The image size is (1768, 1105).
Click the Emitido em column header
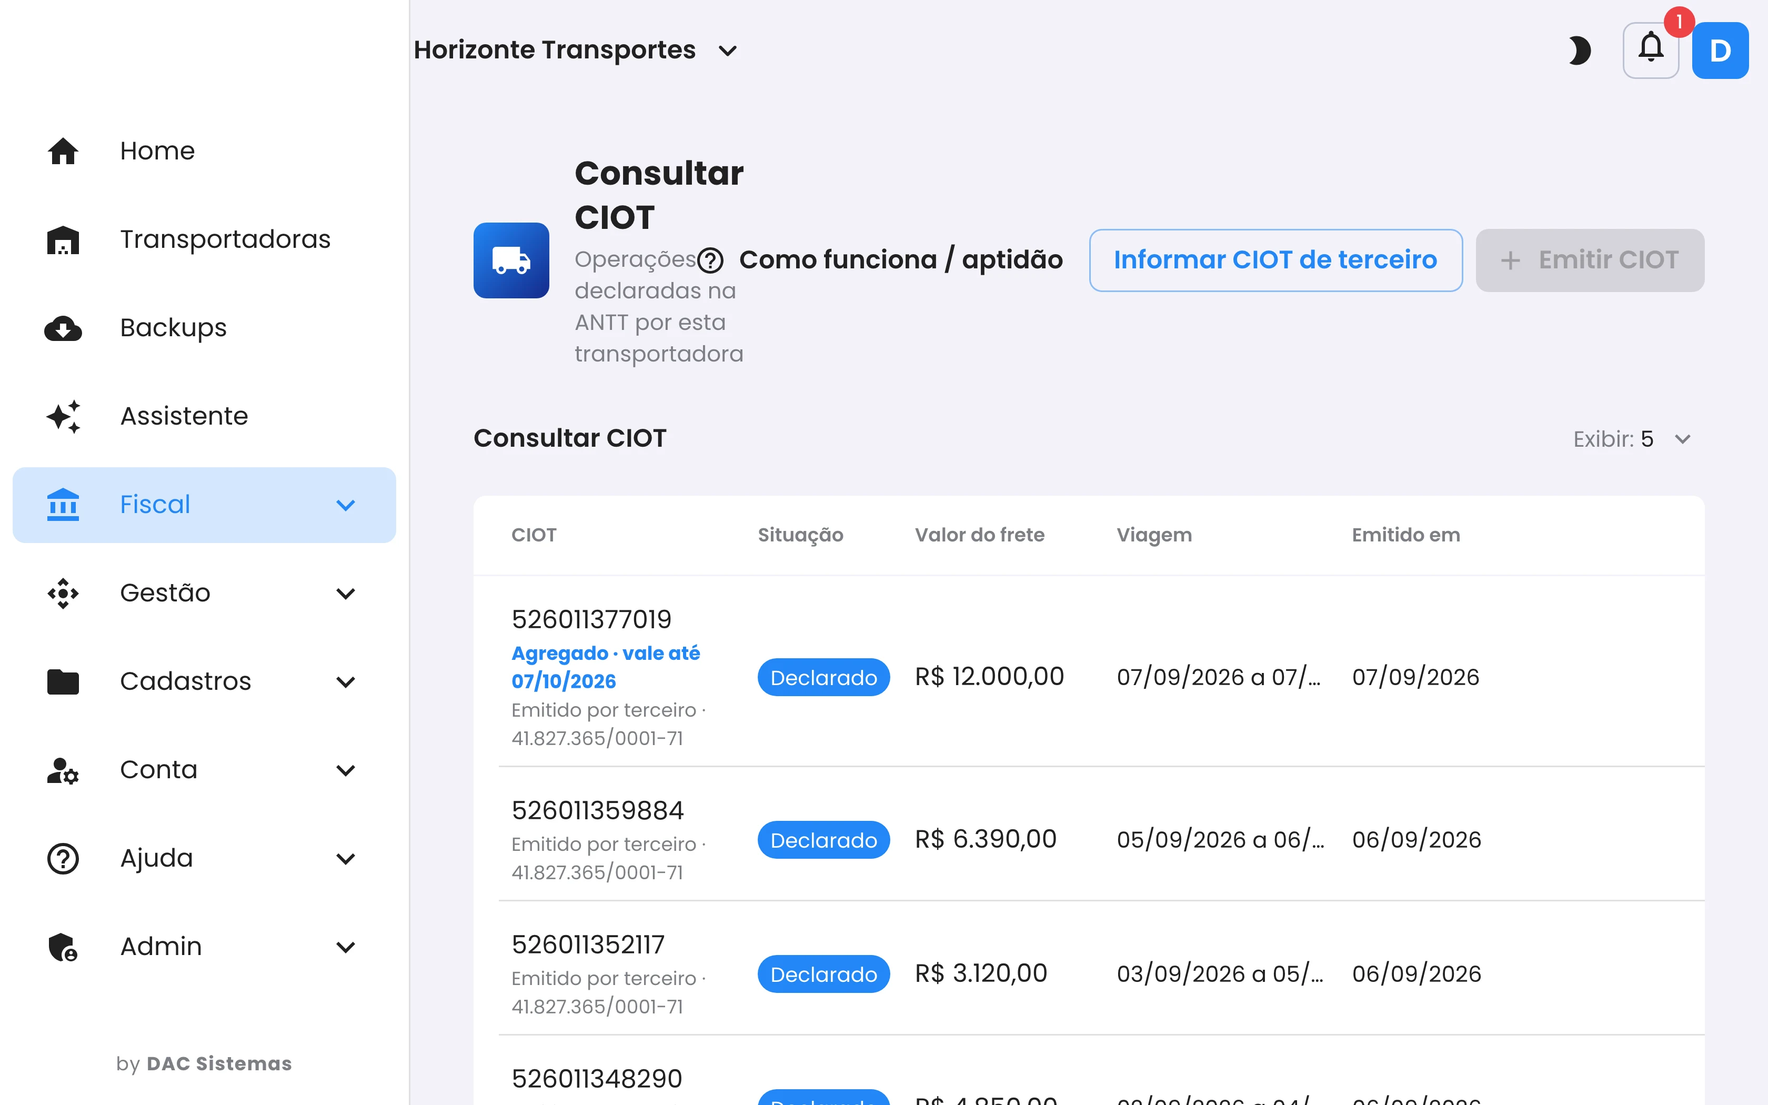click(x=1405, y=535)
